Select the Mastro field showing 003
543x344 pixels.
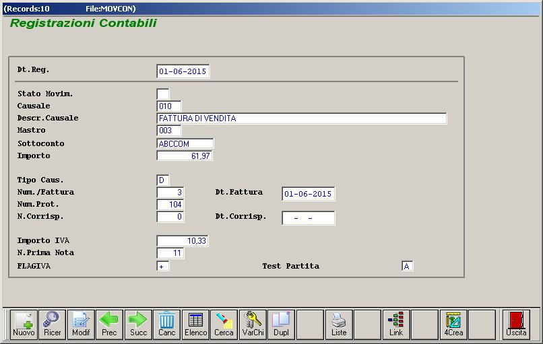[168, 131]
